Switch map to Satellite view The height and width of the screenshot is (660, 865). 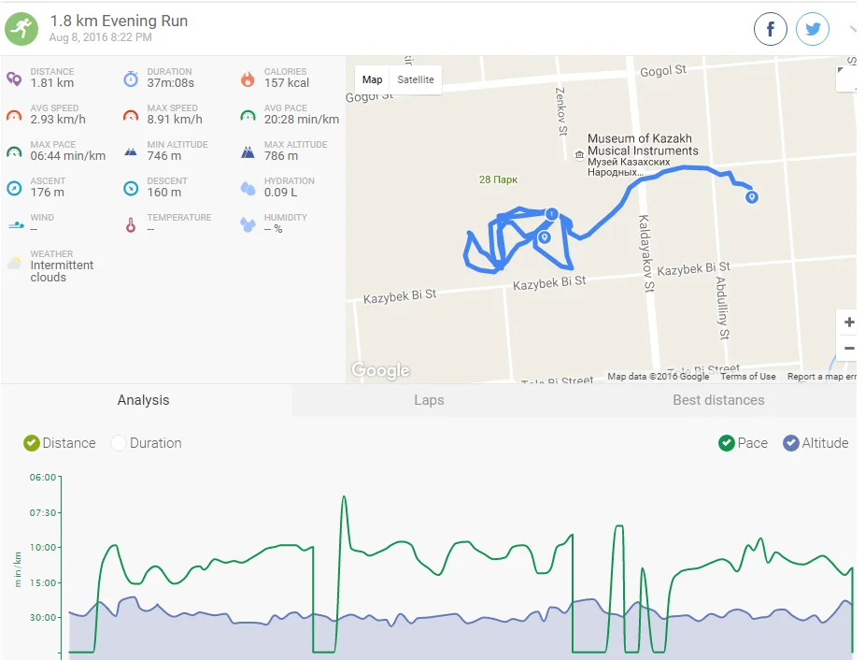(x=416, y=79)
